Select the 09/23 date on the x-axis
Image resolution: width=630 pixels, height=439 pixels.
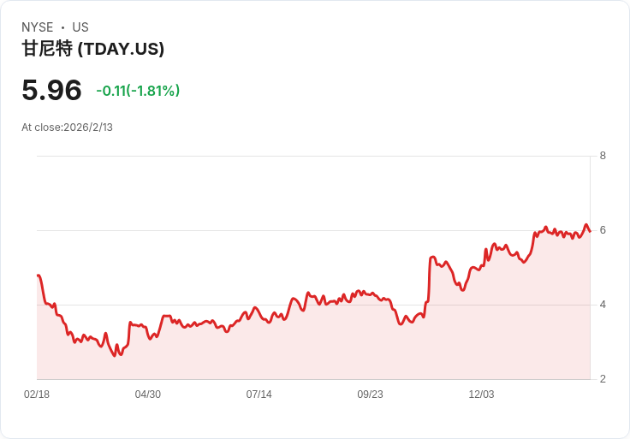coord(371,395)
